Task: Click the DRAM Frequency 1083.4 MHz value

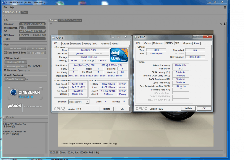Action: [180, 65]
